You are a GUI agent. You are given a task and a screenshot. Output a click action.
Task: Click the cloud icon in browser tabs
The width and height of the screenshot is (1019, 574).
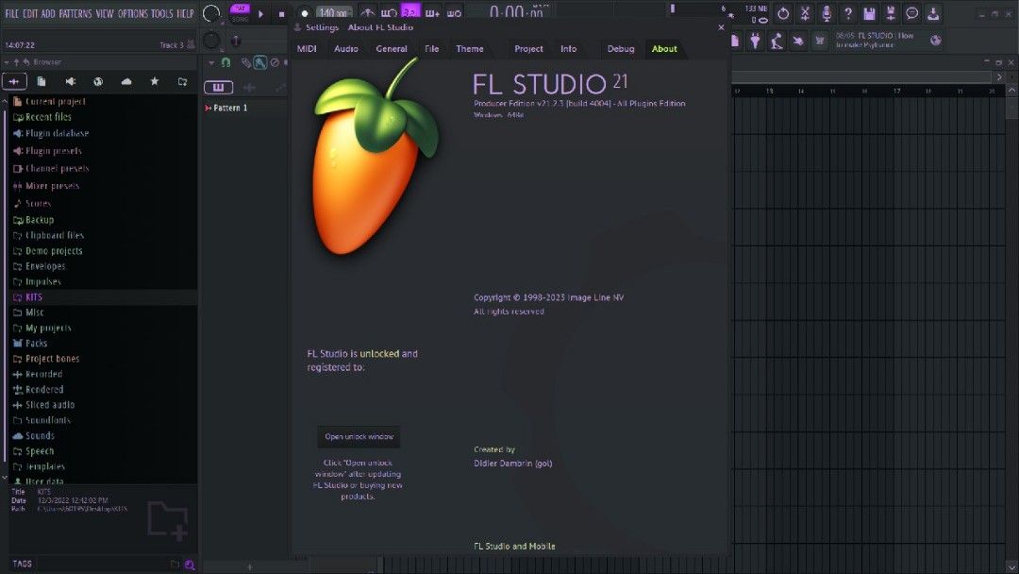[x=126, y=82]
